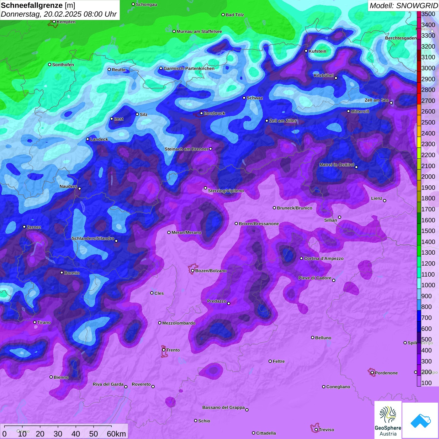
Task: Click the yellow legend swatch near 2300
Action: (419, 141)
